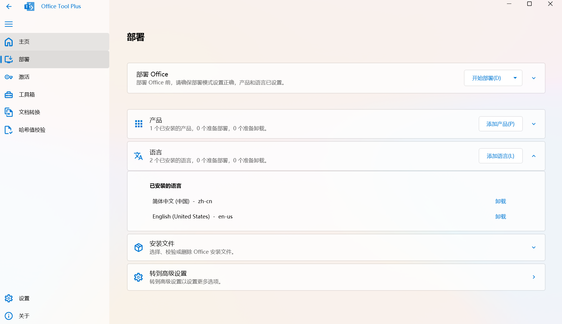This screenshot has height=324, width=562.
Task: Click the 关于 info icon
Action: pos(9,315)
